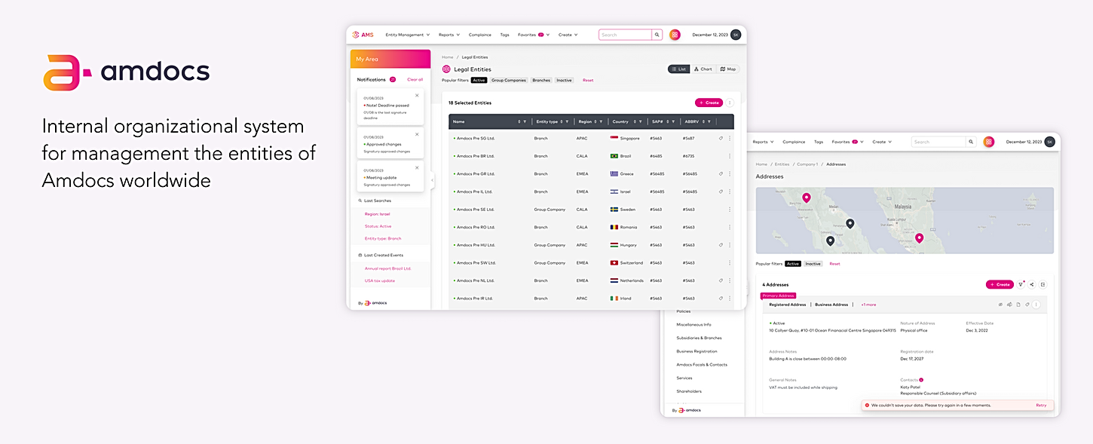
Task: Open kebab menu on the Primary Address card
Action: (x=1036, y=305)
